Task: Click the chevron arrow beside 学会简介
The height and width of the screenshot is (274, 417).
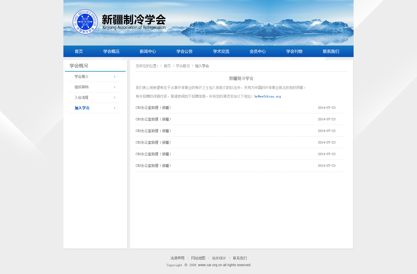Action: click(115, 77)
